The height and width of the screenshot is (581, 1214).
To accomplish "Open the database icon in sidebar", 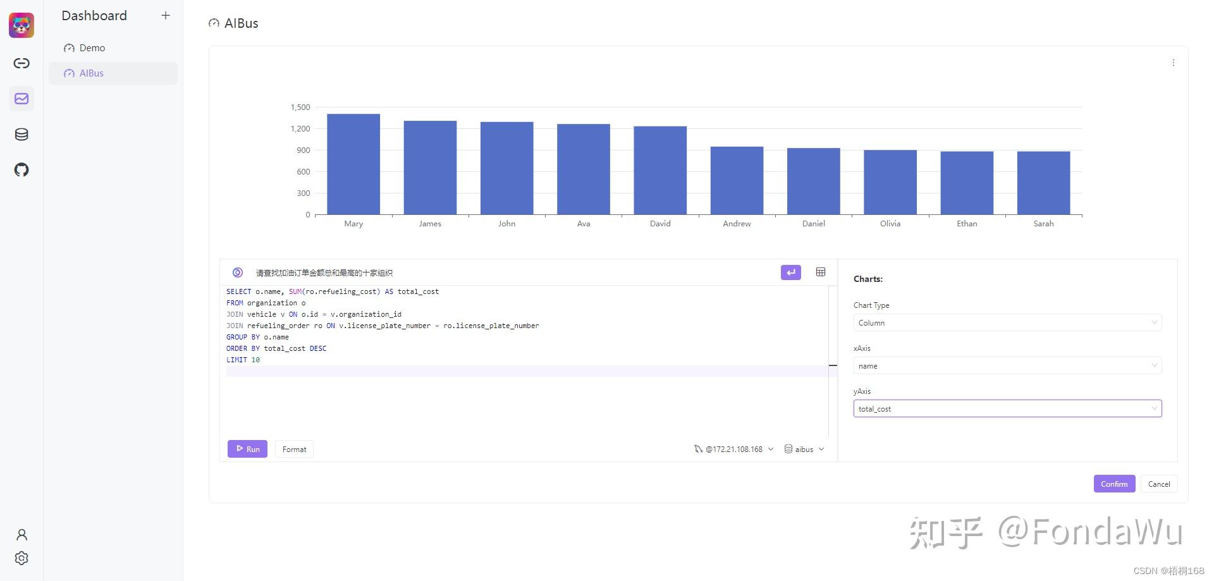I will click(21, 134).
